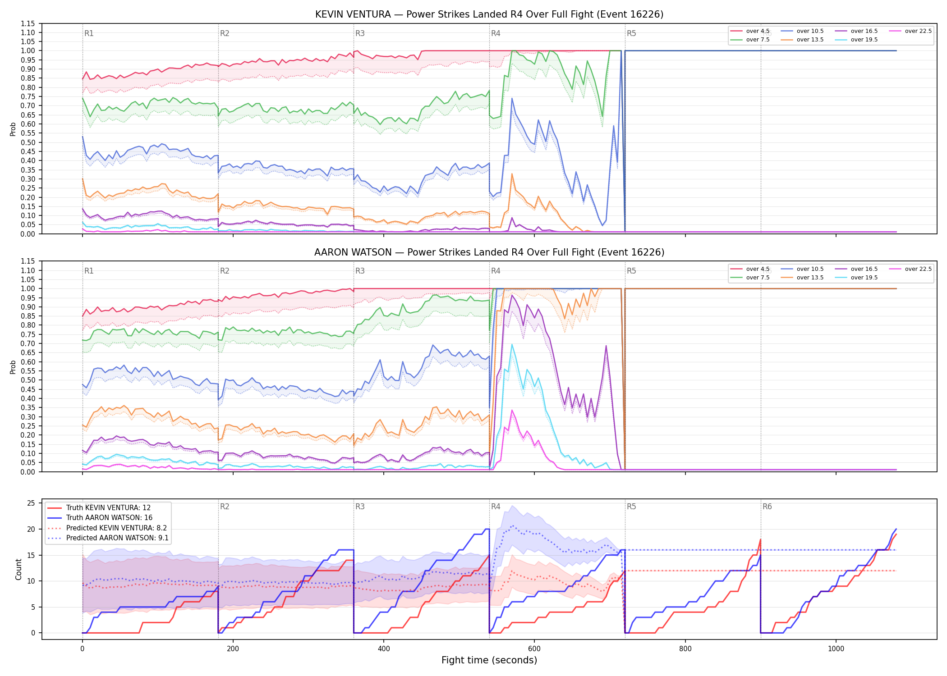Click 'over 4.5' in Aaron Watson legend
The height and width of the screenshot is (676, 947).
(758, 269)
